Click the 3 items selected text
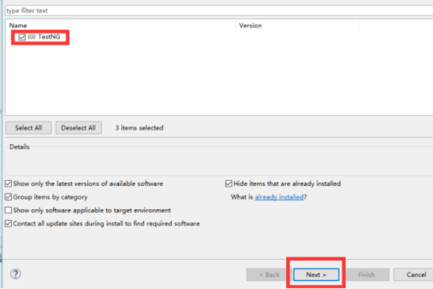The image size is (433, 289). (x=139, y=128)
